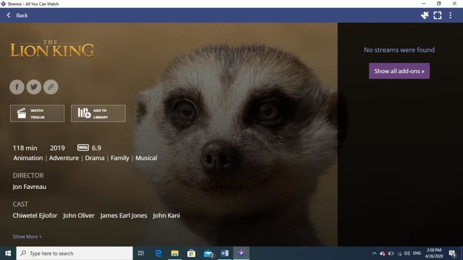Open the tray icon with red badge
Image resolution: width=463 pixels, height=260 pixels.
click(383, 253)
